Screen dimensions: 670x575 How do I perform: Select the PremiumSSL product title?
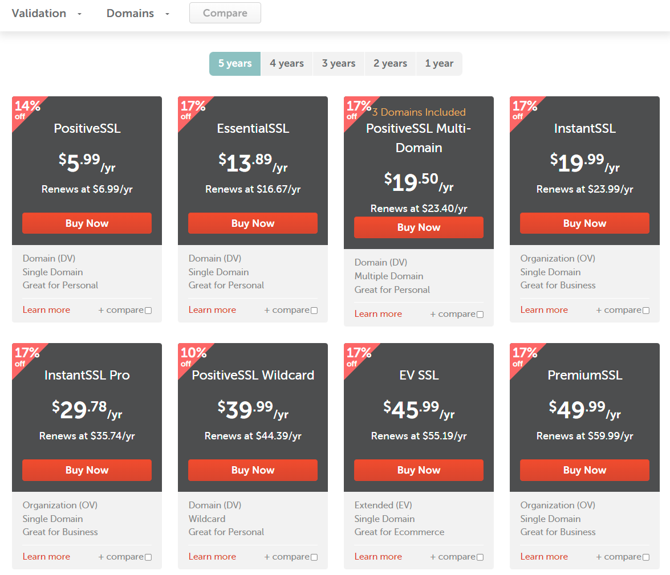(584, 375)
